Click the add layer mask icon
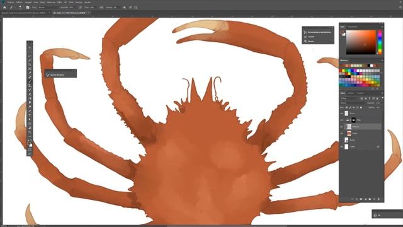 coord(361,199)
